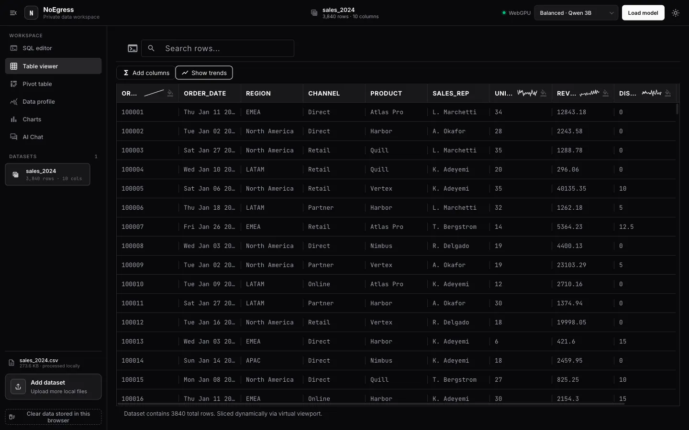Click the horizontal table scrollbar
Image resolution: width=689 pixels, height=430 pixels.
click(371, 404)
